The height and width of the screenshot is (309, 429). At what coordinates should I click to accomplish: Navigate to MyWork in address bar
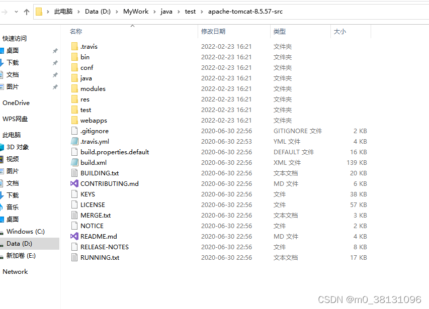136,12
